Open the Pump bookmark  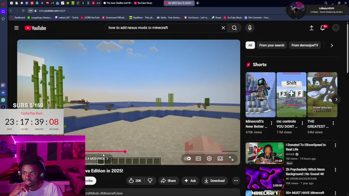216,17
